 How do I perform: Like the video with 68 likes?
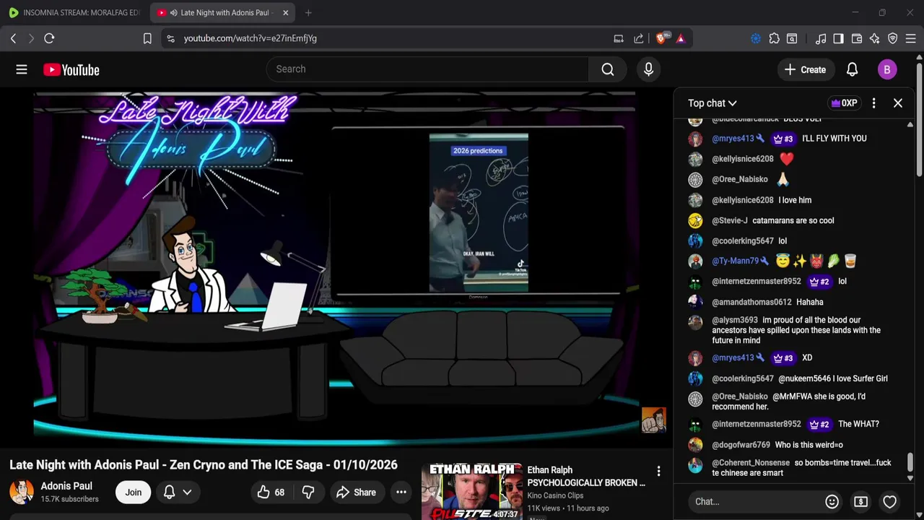pos(271,492)
